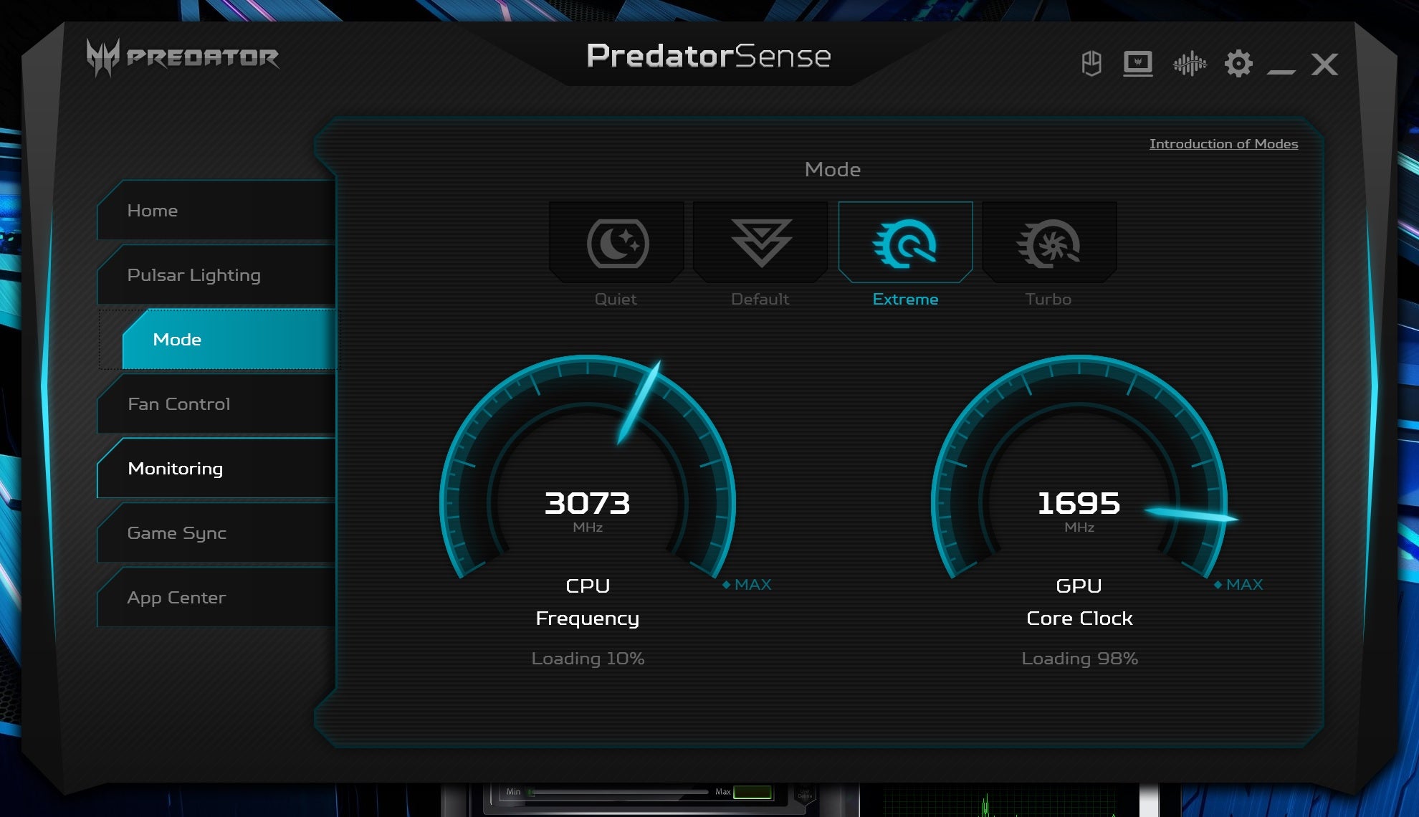Select the Default mode icon
Screen dimensions: 1419x817
click(x=760, y=244)
